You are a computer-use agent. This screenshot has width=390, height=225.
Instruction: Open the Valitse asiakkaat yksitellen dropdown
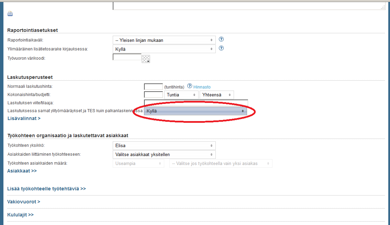164,154
